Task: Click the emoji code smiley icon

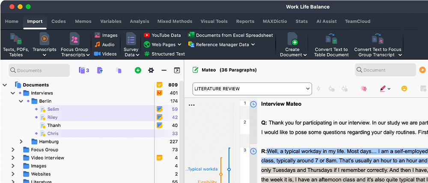Action: 404,88
